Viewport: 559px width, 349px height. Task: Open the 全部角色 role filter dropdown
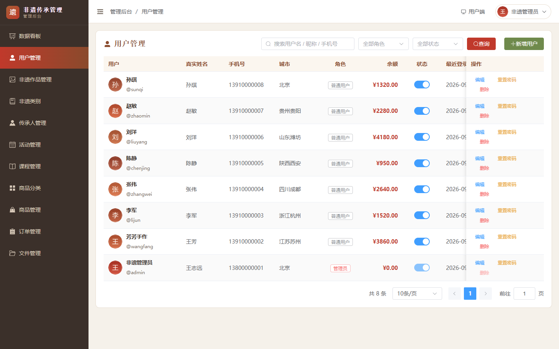tap(384, 44)
